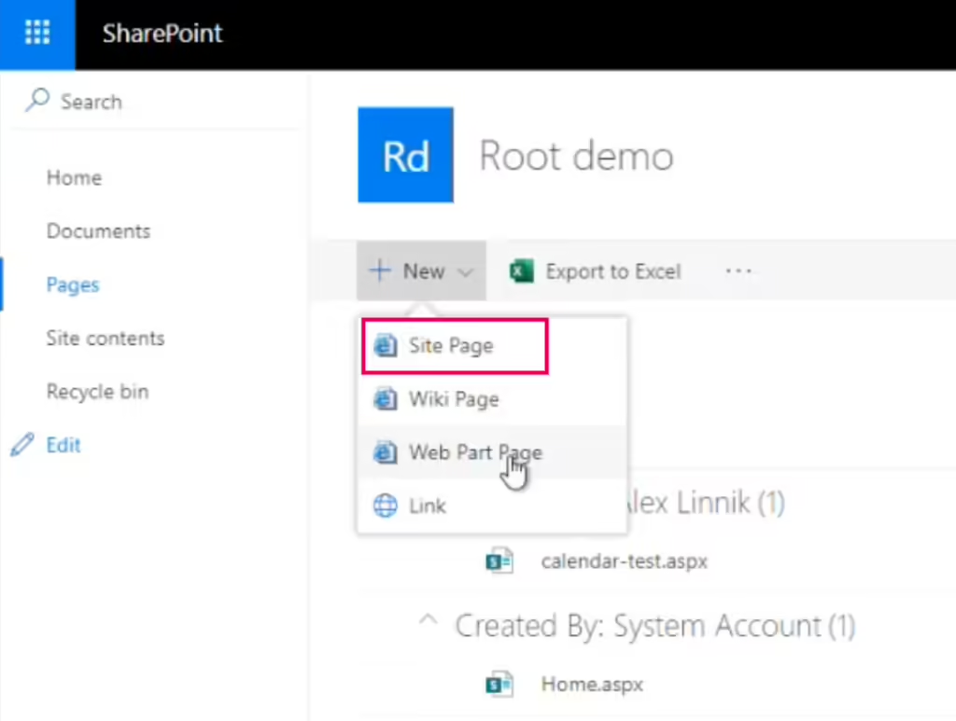Click the Home.aspx file icon
Screen dimensions: 956x721
[x=499, y=685]
